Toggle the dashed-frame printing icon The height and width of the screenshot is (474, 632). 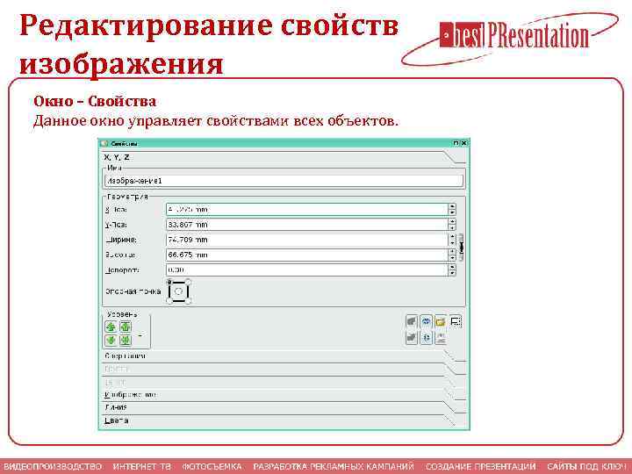click(x=456, y=321)
